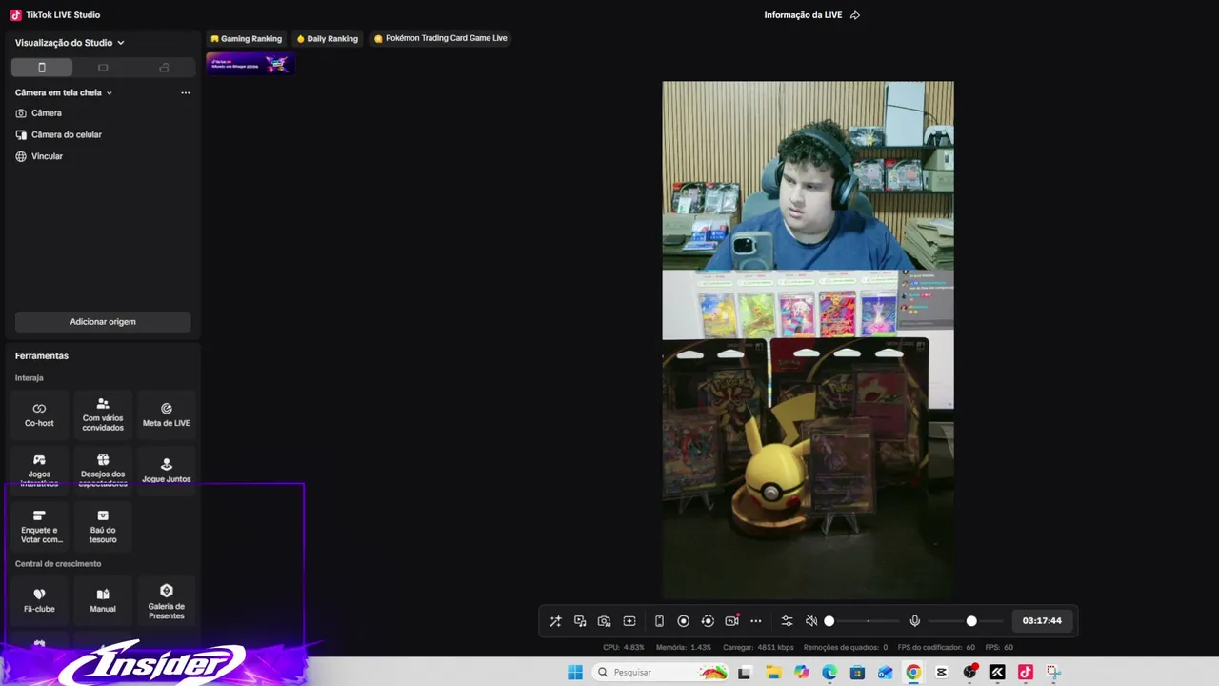This screenshot has height=686, width=1219.
Task: Click the live timer 03:17:44
Action: 1042,621
